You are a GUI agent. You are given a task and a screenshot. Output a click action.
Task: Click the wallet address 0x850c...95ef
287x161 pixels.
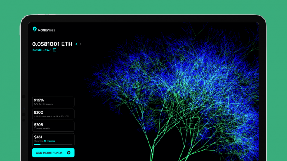tap(41, 50)
